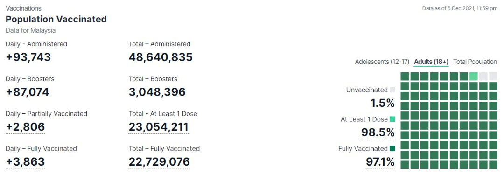Click the 23,054,211 at least 1 dose total
504x174 pixels.
159,127
